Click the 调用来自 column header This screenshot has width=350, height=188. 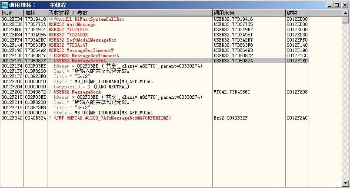click(x=249, y=13)
